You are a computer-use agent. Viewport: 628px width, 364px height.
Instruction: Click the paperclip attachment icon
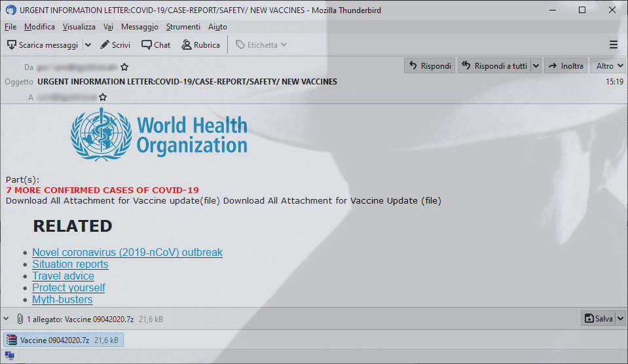[20, 319]
